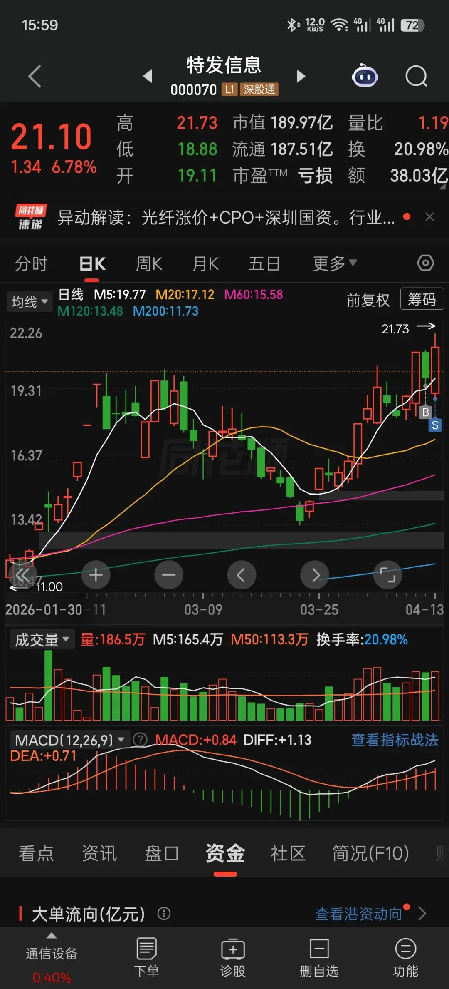This screenshot has height=989, width=449.
Task: Tap the 换手率:20.98% label
Action: (x=362, y=639)
